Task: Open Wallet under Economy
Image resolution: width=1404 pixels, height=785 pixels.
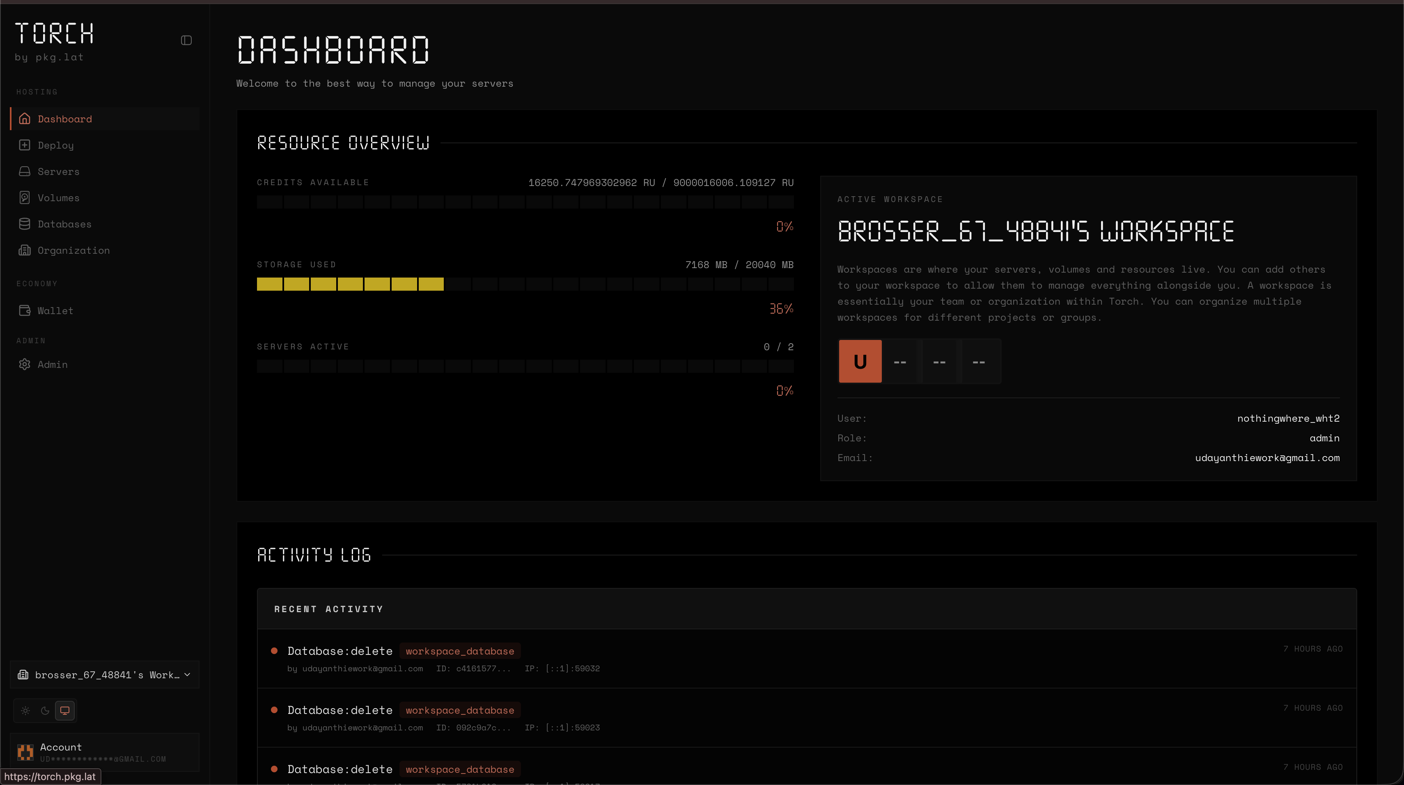Action: click(105, 310)
